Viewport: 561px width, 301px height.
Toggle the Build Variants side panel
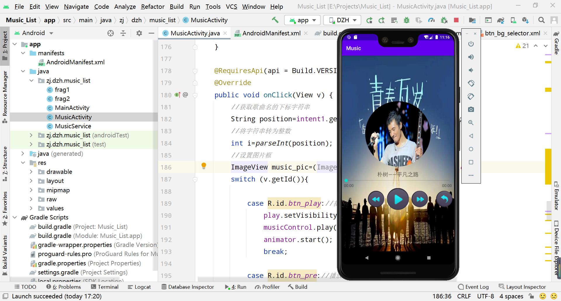point(5,255)
